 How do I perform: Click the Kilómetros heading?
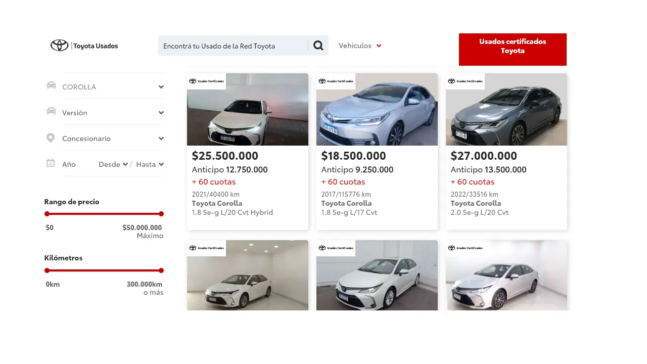[63, 258]
